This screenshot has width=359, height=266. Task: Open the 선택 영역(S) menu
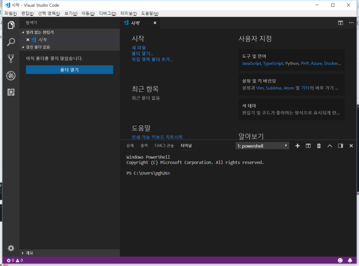pos(49,13)
